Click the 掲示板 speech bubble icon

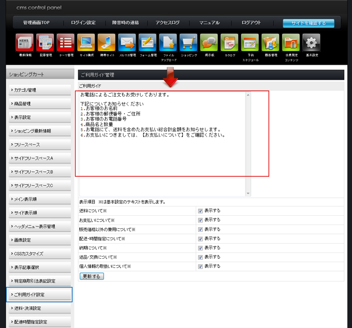click(209, 43)
